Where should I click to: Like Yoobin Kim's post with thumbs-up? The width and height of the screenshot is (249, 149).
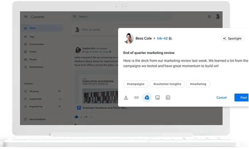76,117
